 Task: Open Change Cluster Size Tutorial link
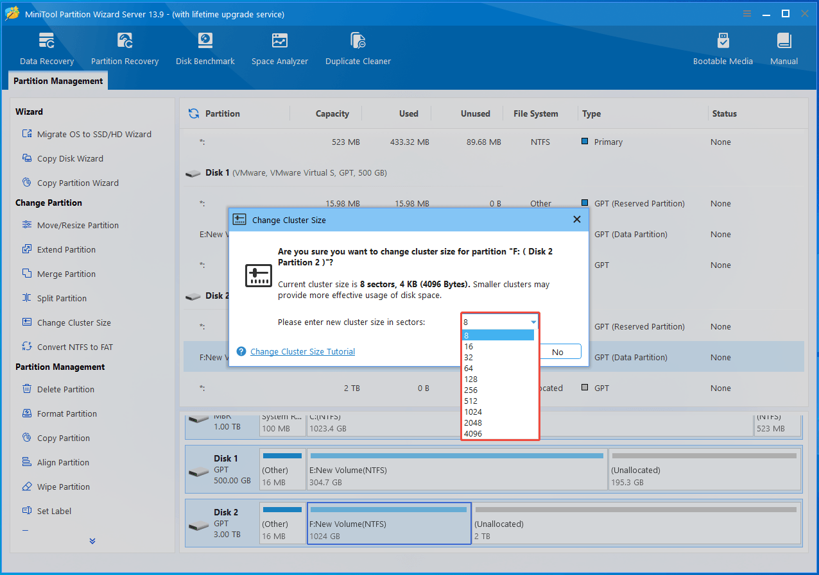[x=302, y=351]
